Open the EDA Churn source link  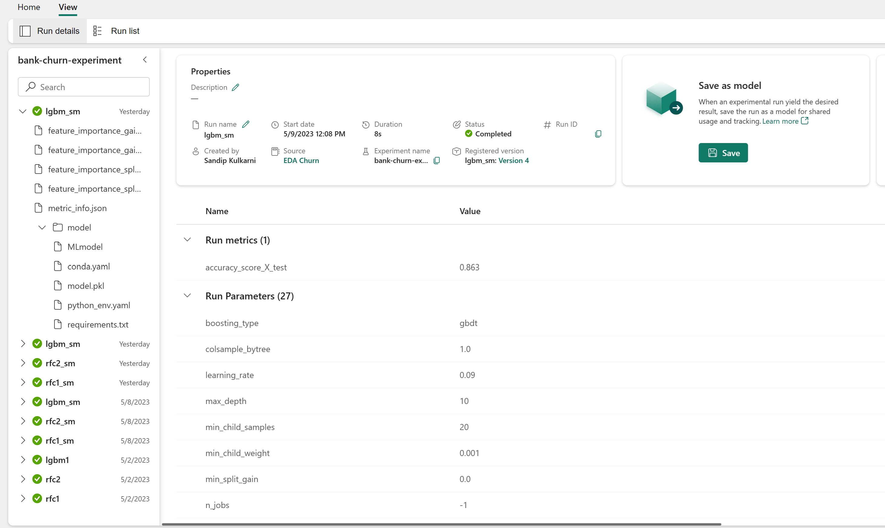click(x=301, y=161)
